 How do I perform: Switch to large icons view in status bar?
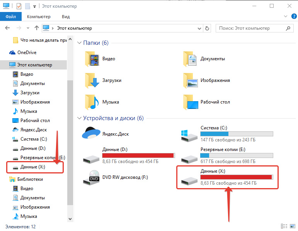pyautogui.click(x=293, y=226)
